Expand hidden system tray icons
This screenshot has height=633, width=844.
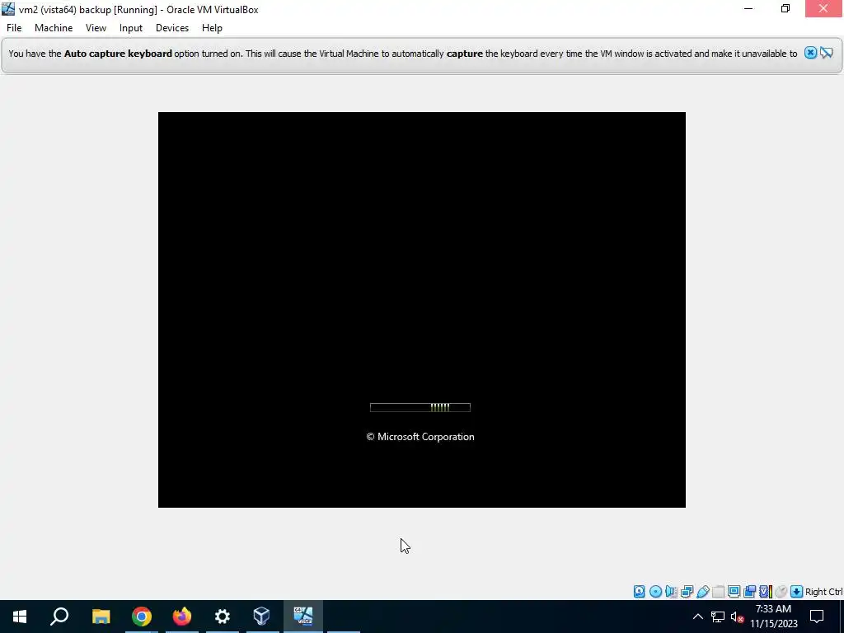coord(697,617)
